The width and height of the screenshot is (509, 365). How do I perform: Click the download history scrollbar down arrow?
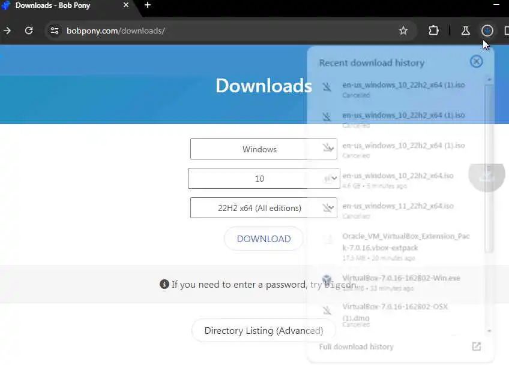click(x=489, y=331)
